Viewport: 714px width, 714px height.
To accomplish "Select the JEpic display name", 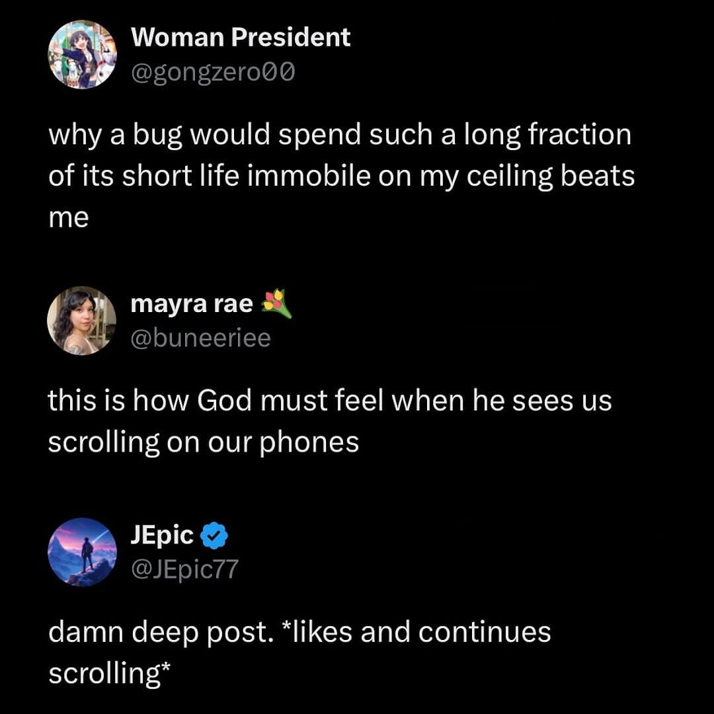I will [x=161, y=535].
